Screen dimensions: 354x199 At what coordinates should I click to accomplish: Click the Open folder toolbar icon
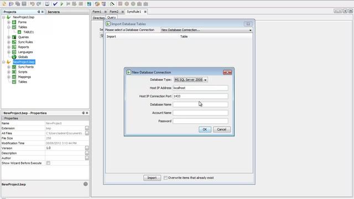[x=11, y=4]
